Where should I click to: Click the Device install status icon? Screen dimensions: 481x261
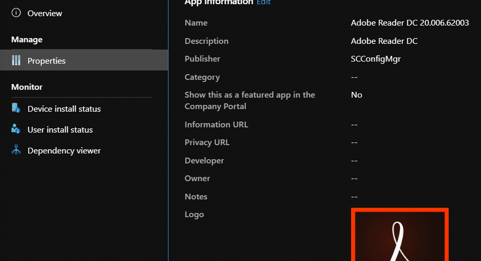click(x=16, y=108)
